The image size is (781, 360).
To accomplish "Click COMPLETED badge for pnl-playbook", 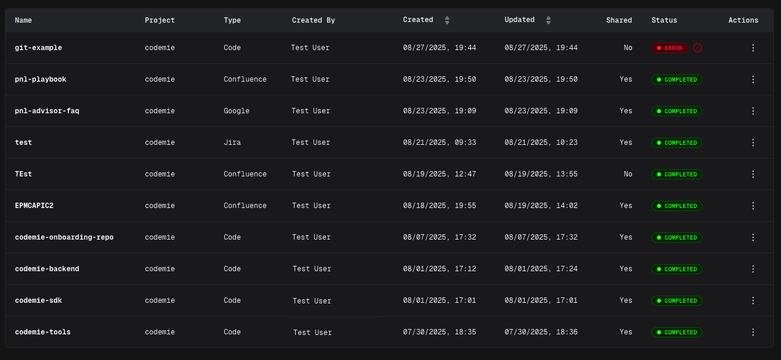I will (x=677, y=79).
